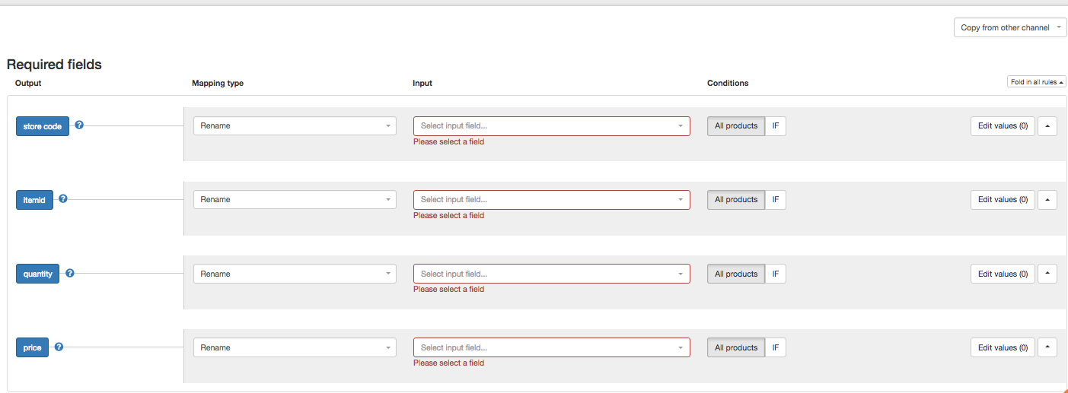Toggle IF condition for quantity row
Viewport: 1068px width, 393px height.
(x=775, y=274)
